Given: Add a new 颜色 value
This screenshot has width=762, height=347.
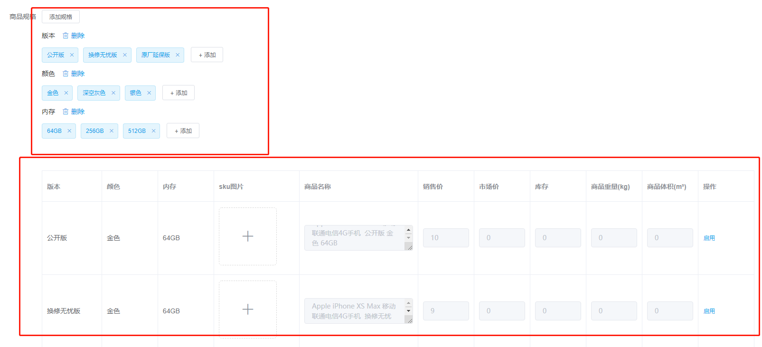Looking at the screenshot, I should [179, 93].
